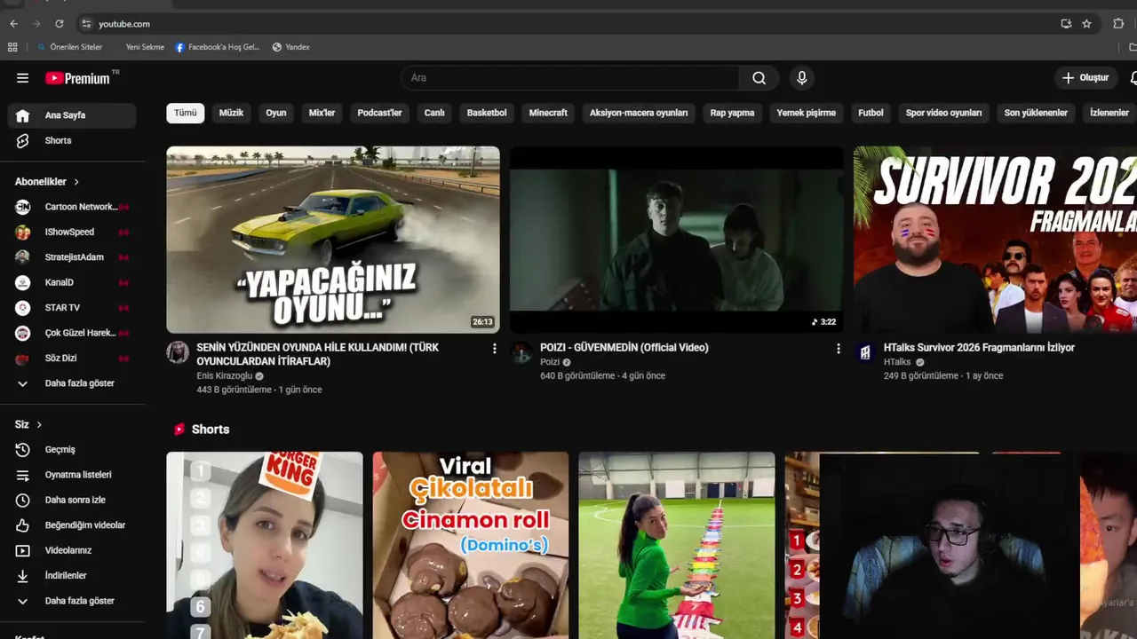Click the Oluştur create button
The width and height of the screenshot is (1137, 639).
point(1085,78)
